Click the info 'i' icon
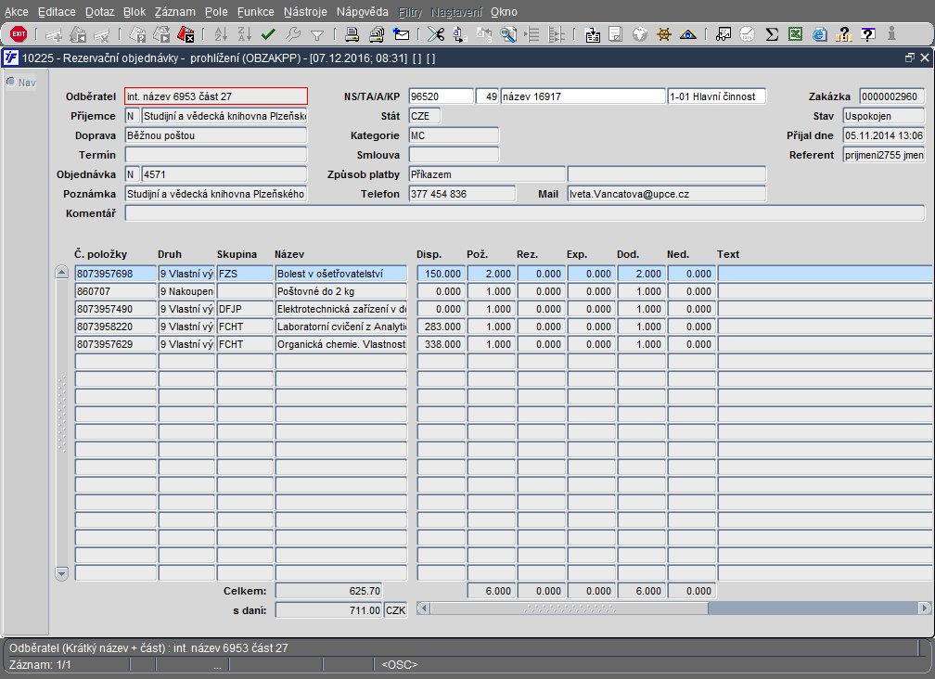The image size is (935, 679). tap(891, 34)
